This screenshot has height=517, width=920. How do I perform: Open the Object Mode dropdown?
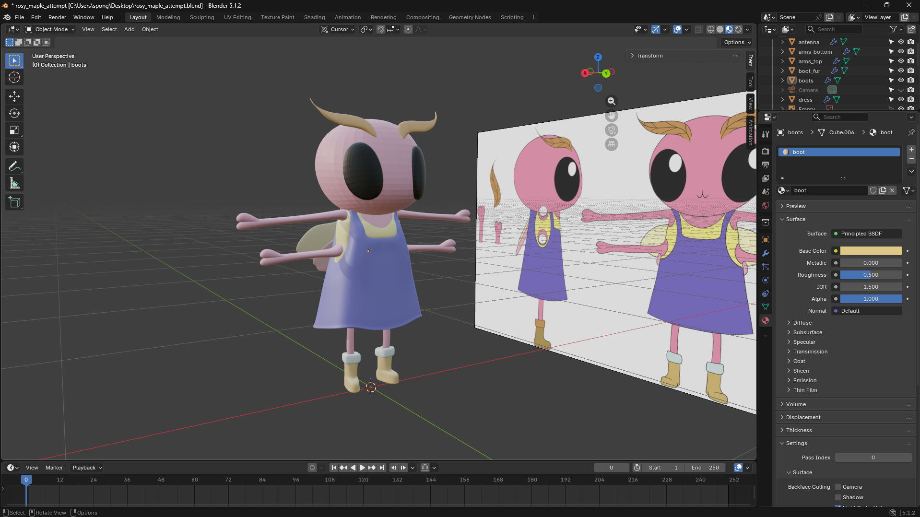(50, 29)
